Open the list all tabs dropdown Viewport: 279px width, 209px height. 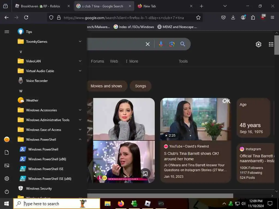coord(225,6)
